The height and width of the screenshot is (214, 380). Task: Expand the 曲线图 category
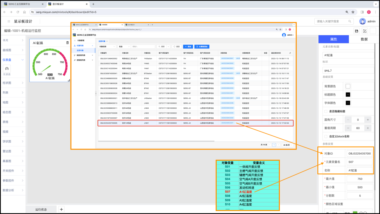point(22,50)
